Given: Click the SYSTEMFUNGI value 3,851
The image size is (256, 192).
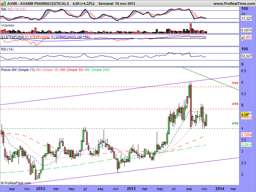Looking at the screenshot, I should [x=247, y=37].
